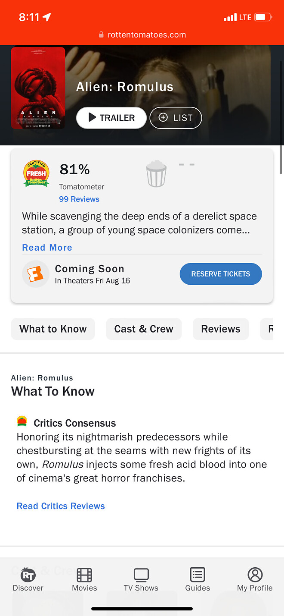
Task: Tap the Movies film strip icon
Action: click(x=84, y=575)
